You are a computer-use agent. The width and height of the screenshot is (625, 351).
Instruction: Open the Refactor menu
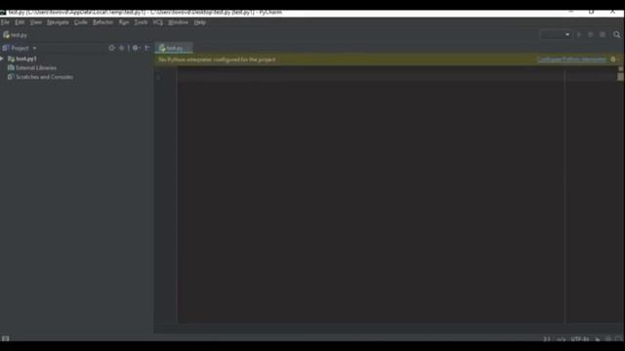coord(103,22)
